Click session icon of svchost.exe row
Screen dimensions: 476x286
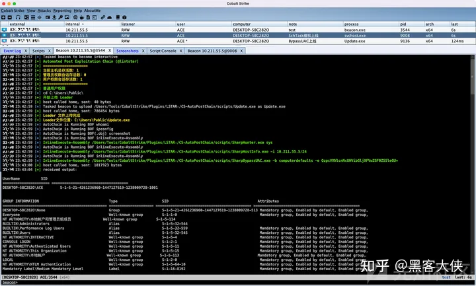tap(4, 35)
